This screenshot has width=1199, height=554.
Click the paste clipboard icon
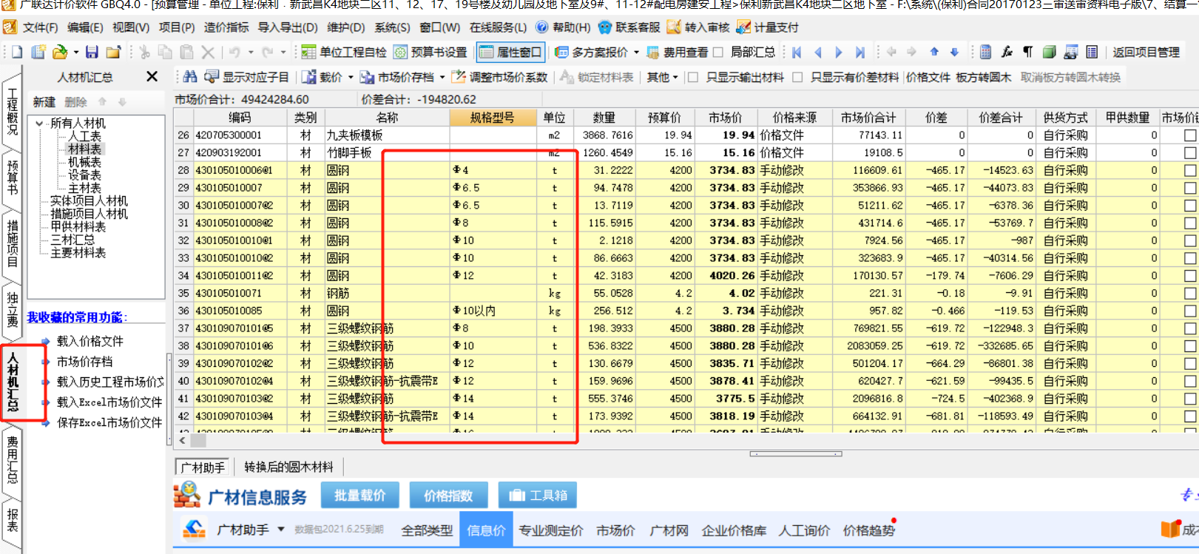[x=187, y=52]
